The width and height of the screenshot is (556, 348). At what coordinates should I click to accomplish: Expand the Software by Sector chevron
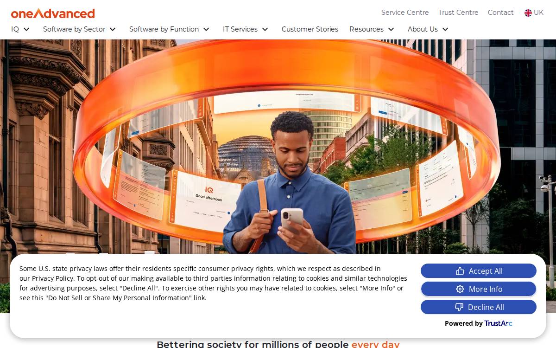pos(113,29)
